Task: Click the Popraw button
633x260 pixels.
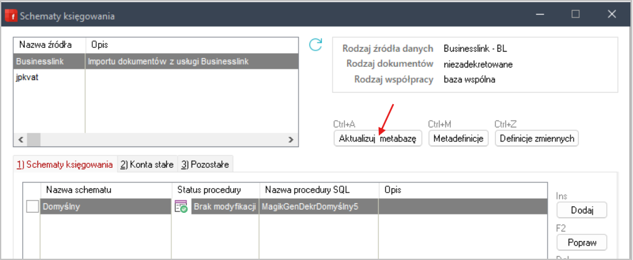Action: [582, 242]
